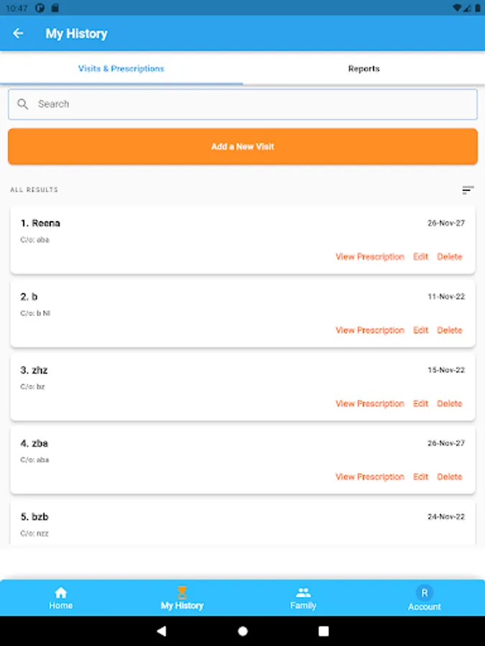Switch to the Reports tab
Screen dimensions: 485x646
(364, 69)
